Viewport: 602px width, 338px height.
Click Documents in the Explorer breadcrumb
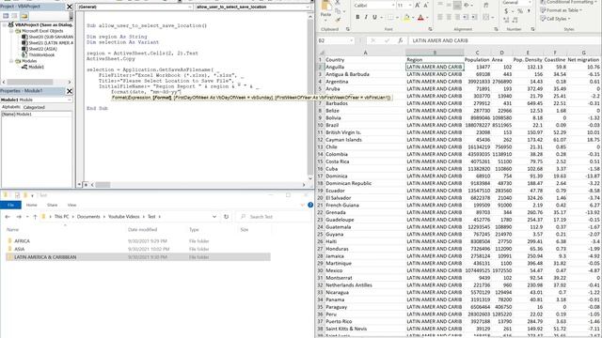tap(88, 217)
